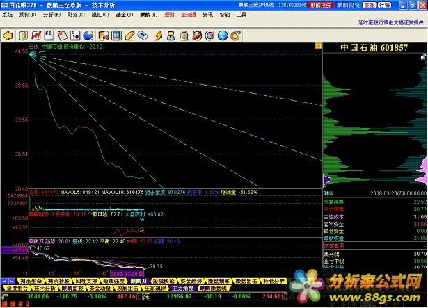Select the 资金趋势 indicator tab
Screen dimensions: 428x308
tap(191, 282)
